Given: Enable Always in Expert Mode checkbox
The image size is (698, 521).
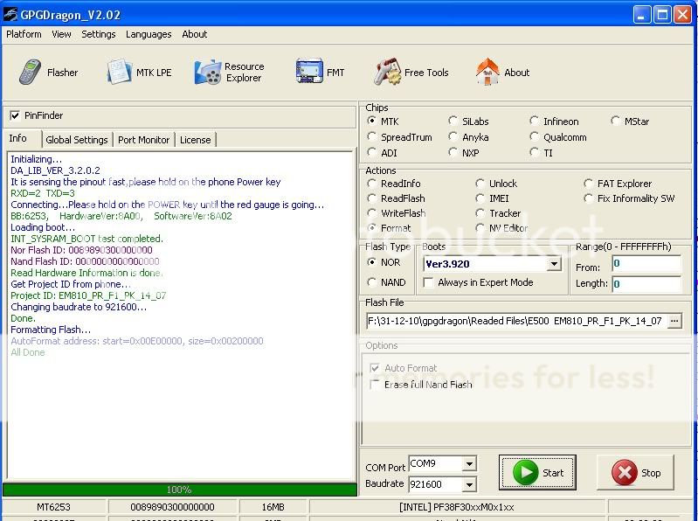Looking at the screenshot, I should pyautogui.click(x=428, y=282).
